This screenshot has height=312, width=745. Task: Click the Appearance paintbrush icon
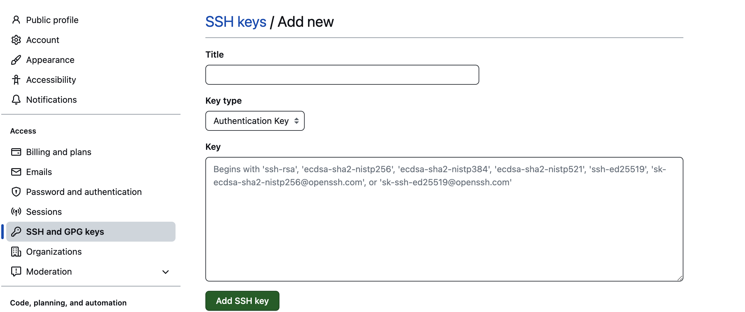pos(16,60)
